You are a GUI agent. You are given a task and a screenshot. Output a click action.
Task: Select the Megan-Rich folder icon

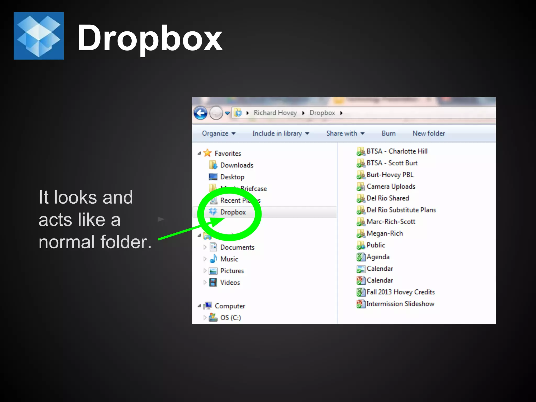coord(361,233)
